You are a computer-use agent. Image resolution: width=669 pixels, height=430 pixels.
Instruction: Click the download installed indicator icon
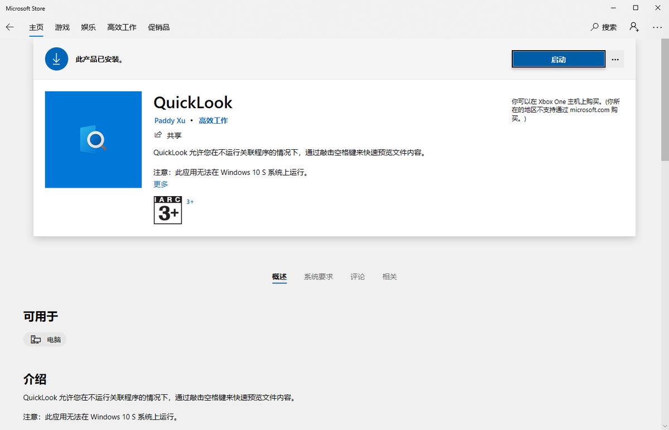pos(56,58)
